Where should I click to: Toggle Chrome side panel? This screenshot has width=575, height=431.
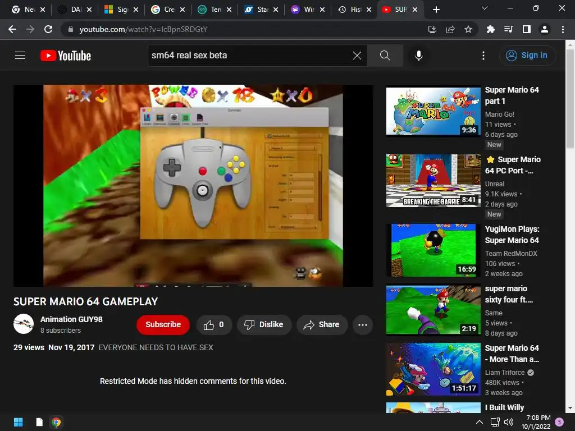[527, 29]
